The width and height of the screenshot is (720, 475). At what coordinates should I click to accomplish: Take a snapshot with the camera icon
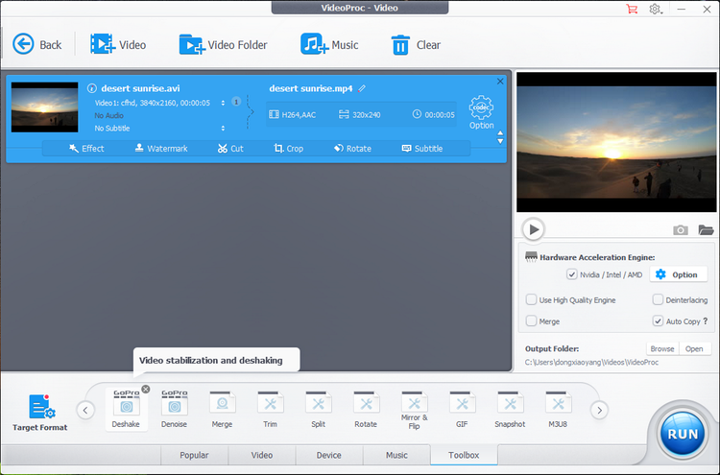point(681,230)
